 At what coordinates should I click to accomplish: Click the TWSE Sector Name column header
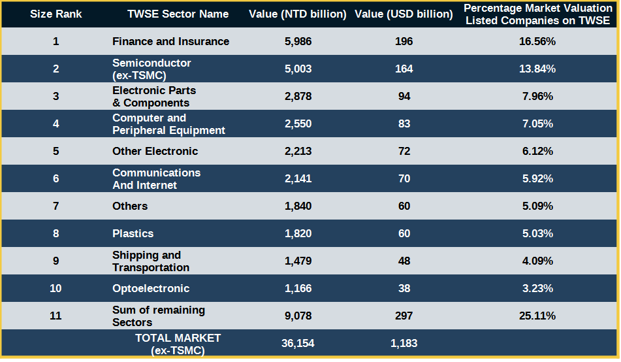coord(178,14)
